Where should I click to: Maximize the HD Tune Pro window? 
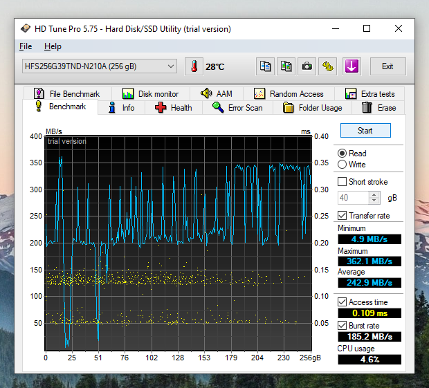pyautogui.click(x=367, y=28)
